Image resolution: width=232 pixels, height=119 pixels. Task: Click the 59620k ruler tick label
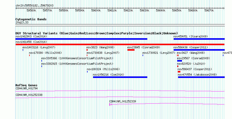coord(129,10)
